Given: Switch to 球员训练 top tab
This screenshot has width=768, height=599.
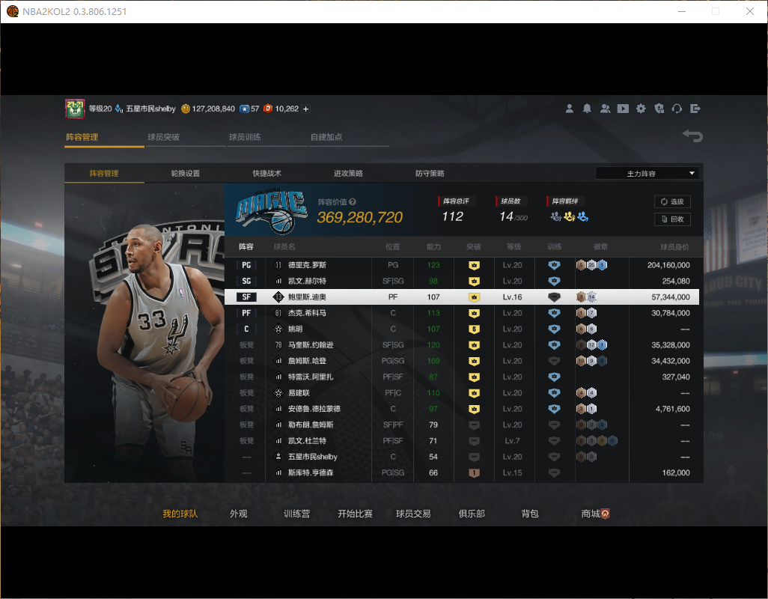Looking at the screenshot, I should click(245, 137).
